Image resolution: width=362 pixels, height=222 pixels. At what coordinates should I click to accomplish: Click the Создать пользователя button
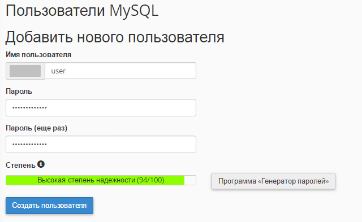(x=49, y=206)
